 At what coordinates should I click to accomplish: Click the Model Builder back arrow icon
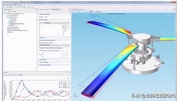(x=4, y=12)
